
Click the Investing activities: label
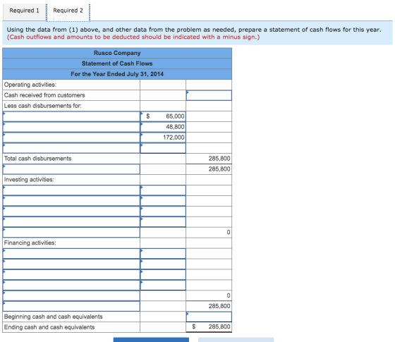tap(29, 180)
